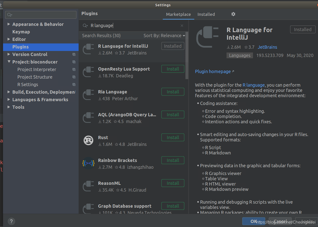Install Graph Database support plugin

click(173, 206)
